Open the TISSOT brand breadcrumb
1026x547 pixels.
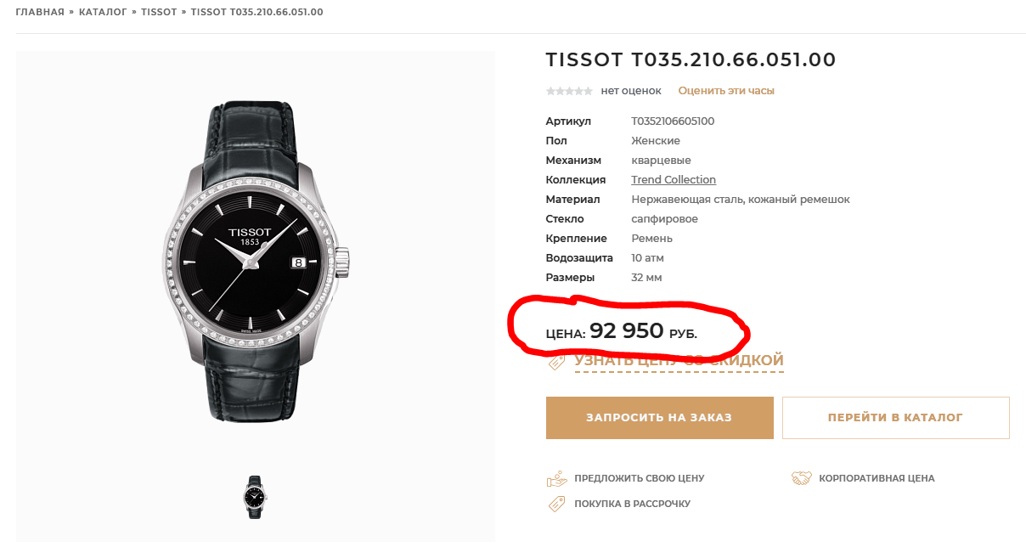pyautogui.click(x=159, y=12)
